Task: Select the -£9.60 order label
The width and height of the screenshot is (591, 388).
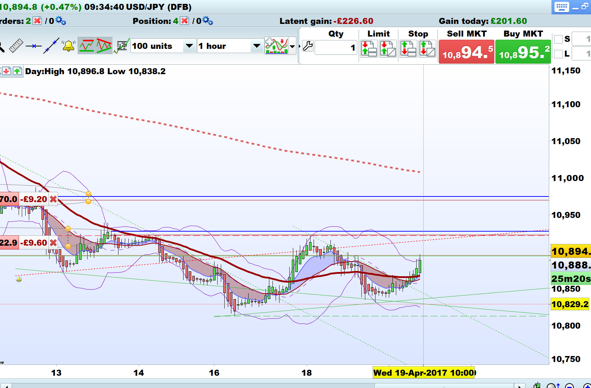Action: (x=34, y=243)
